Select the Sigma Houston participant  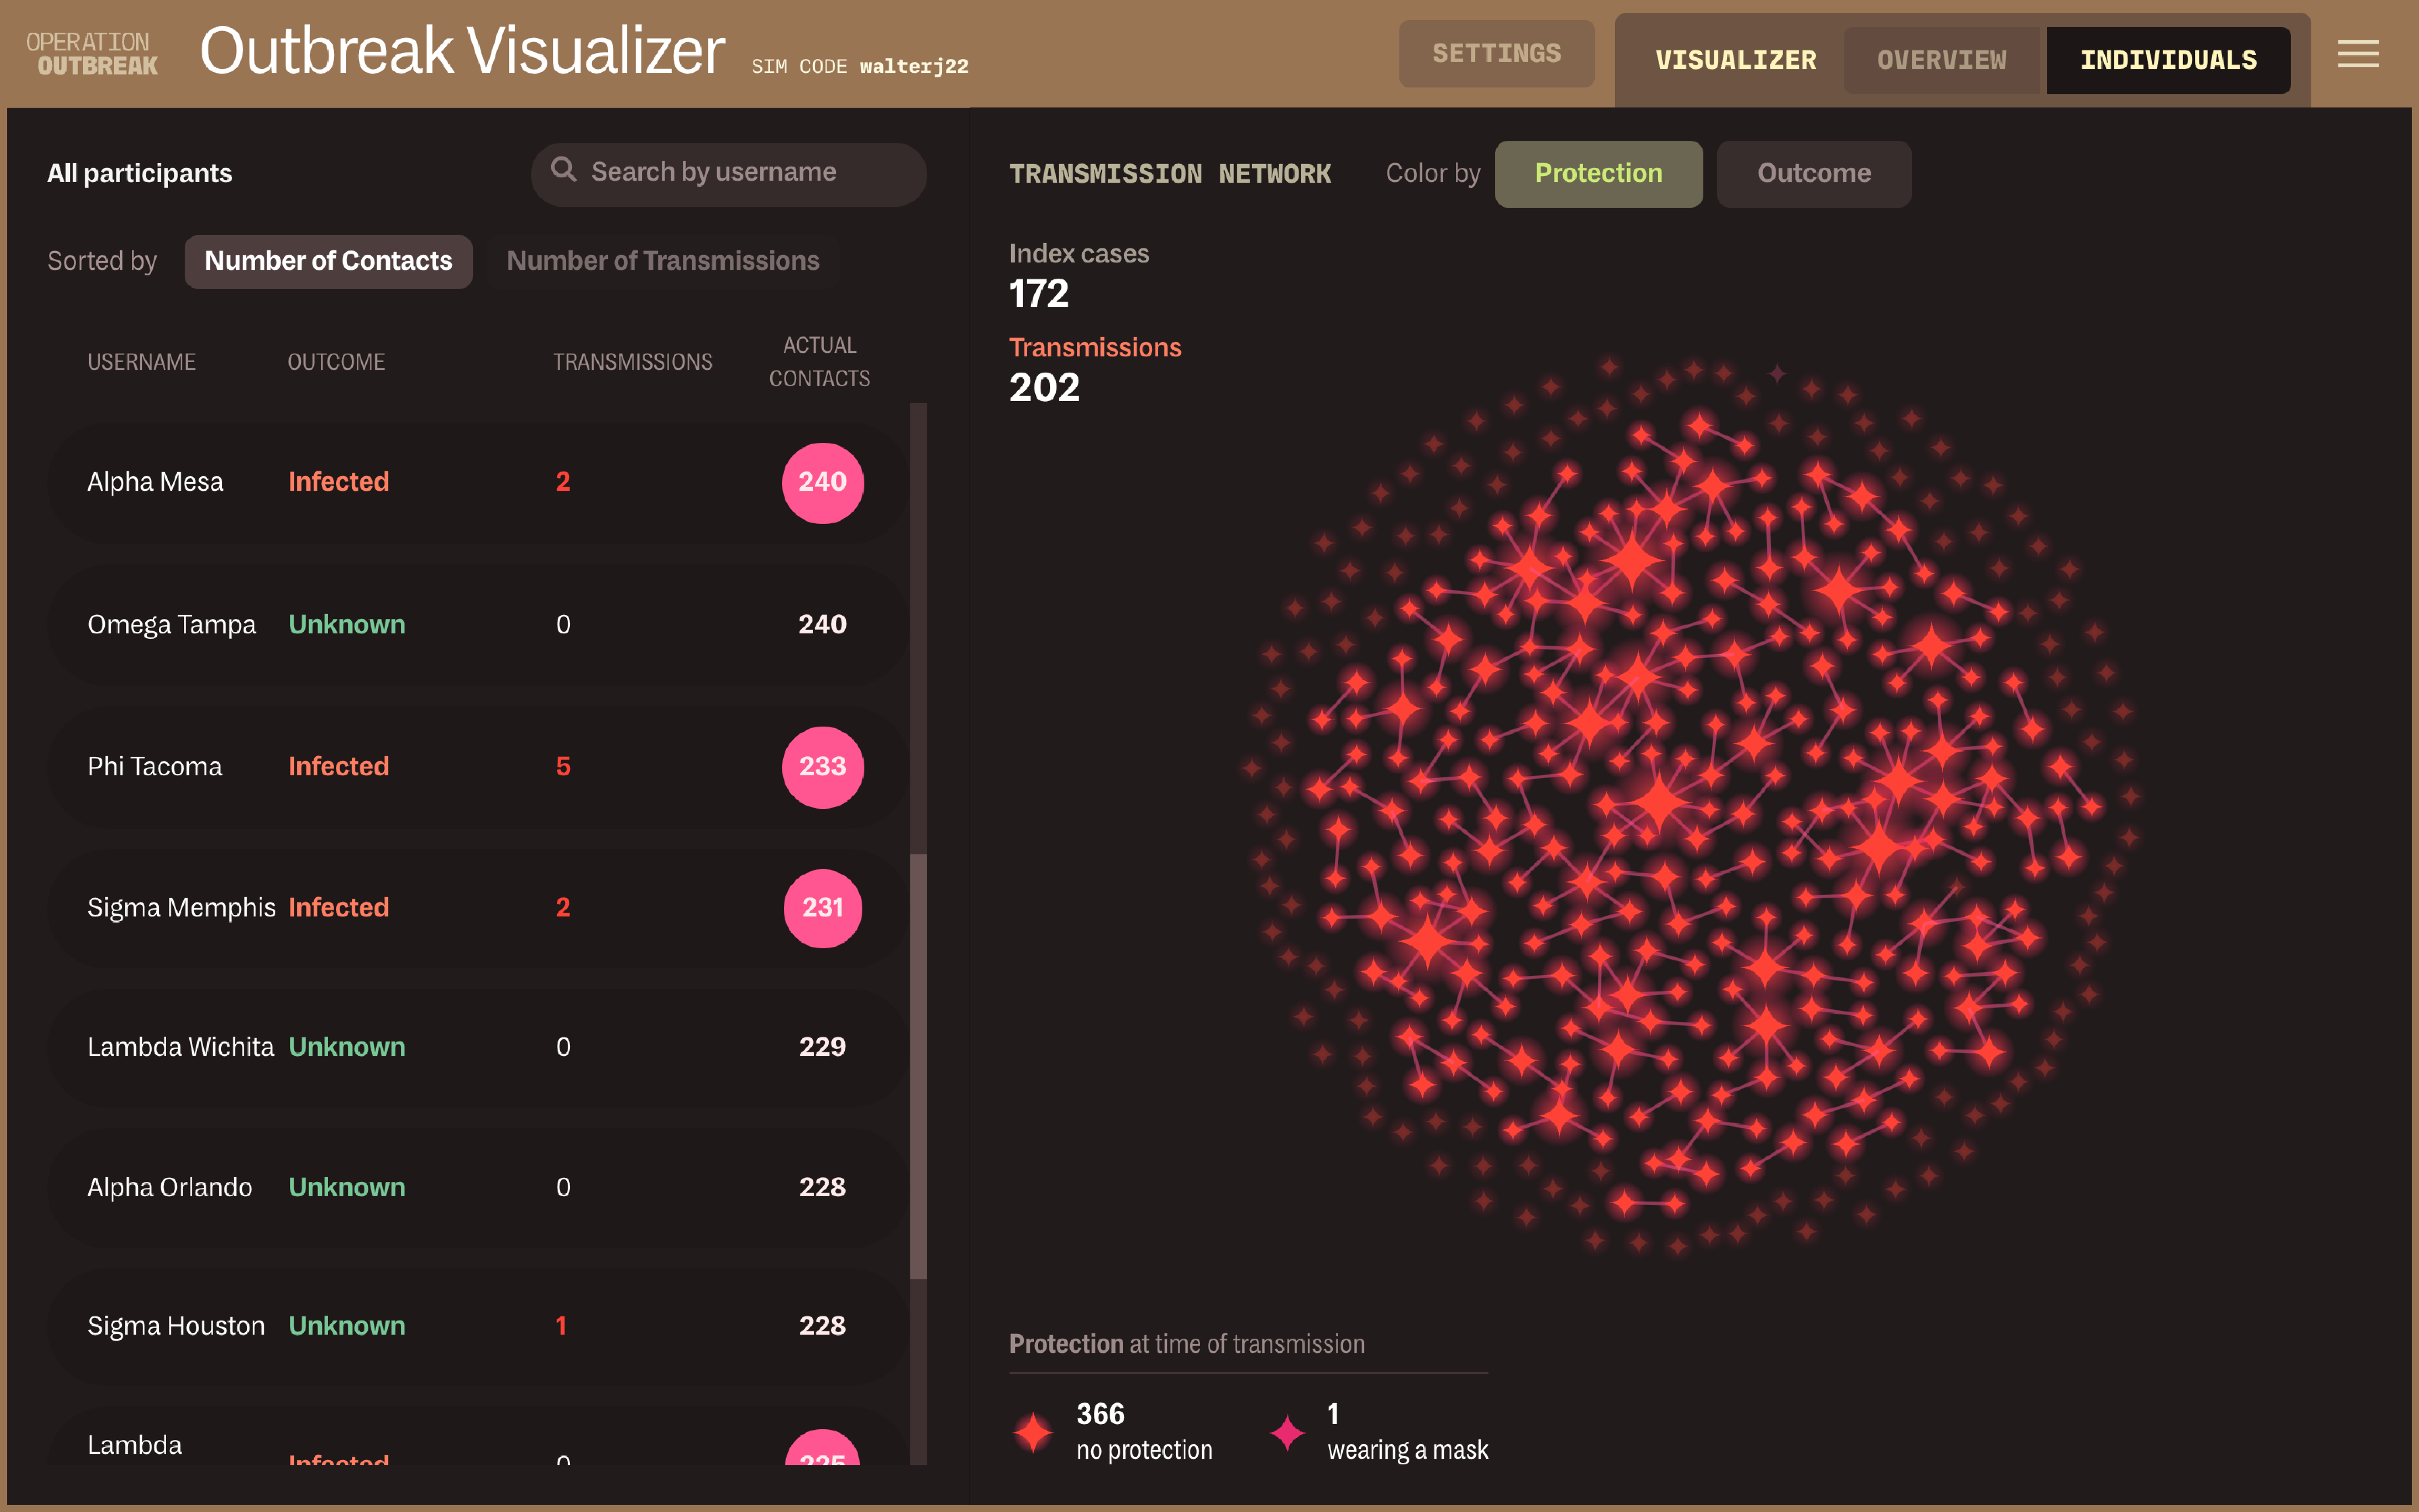[x=479, y=1326]
